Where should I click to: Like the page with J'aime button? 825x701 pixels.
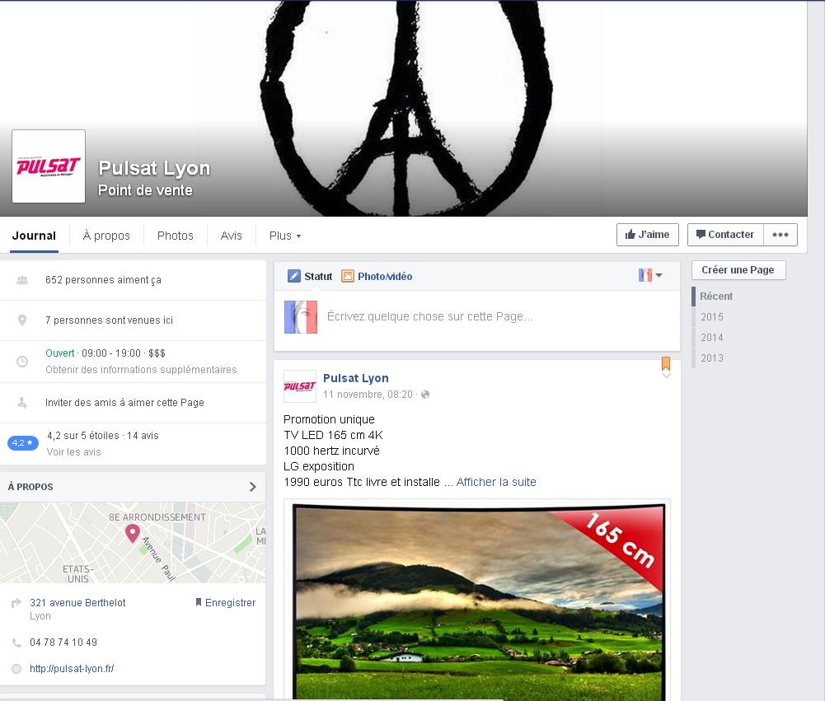pos(647,235)
